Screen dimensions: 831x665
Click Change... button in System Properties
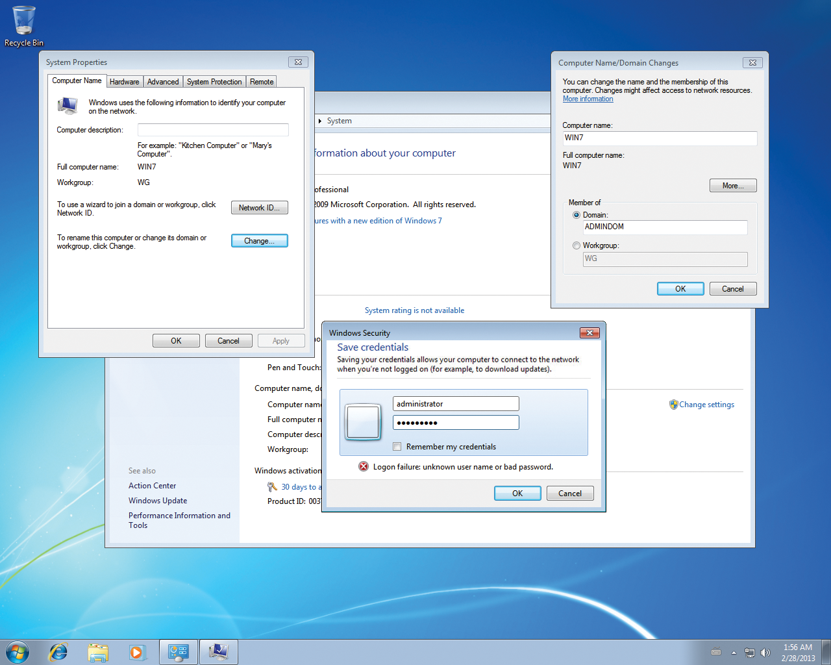click(260, 241)
